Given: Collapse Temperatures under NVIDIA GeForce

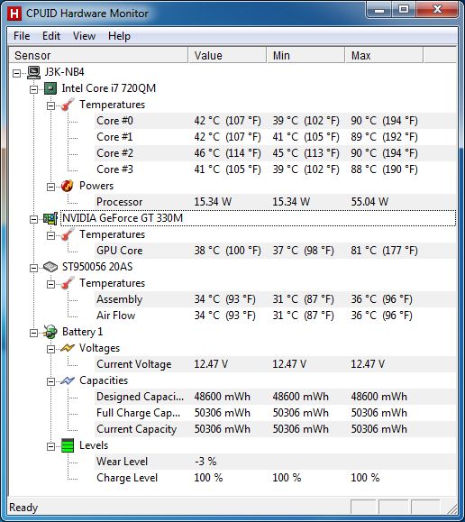Looking at the screenshot, I should click(x=50, y=235).
